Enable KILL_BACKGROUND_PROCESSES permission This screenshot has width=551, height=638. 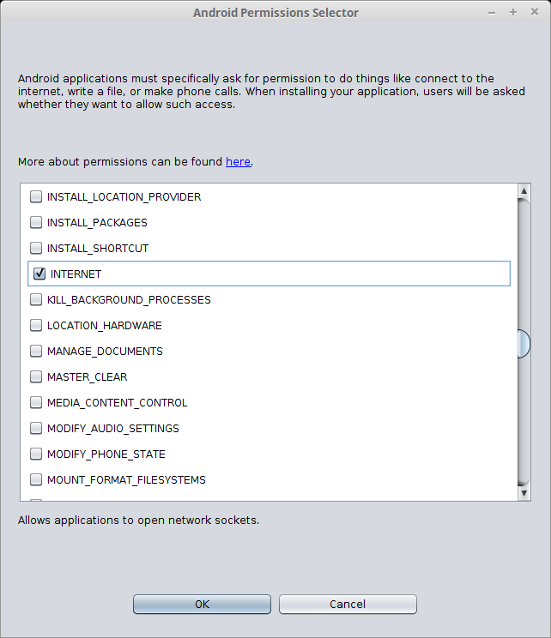[x=36, y=299]
